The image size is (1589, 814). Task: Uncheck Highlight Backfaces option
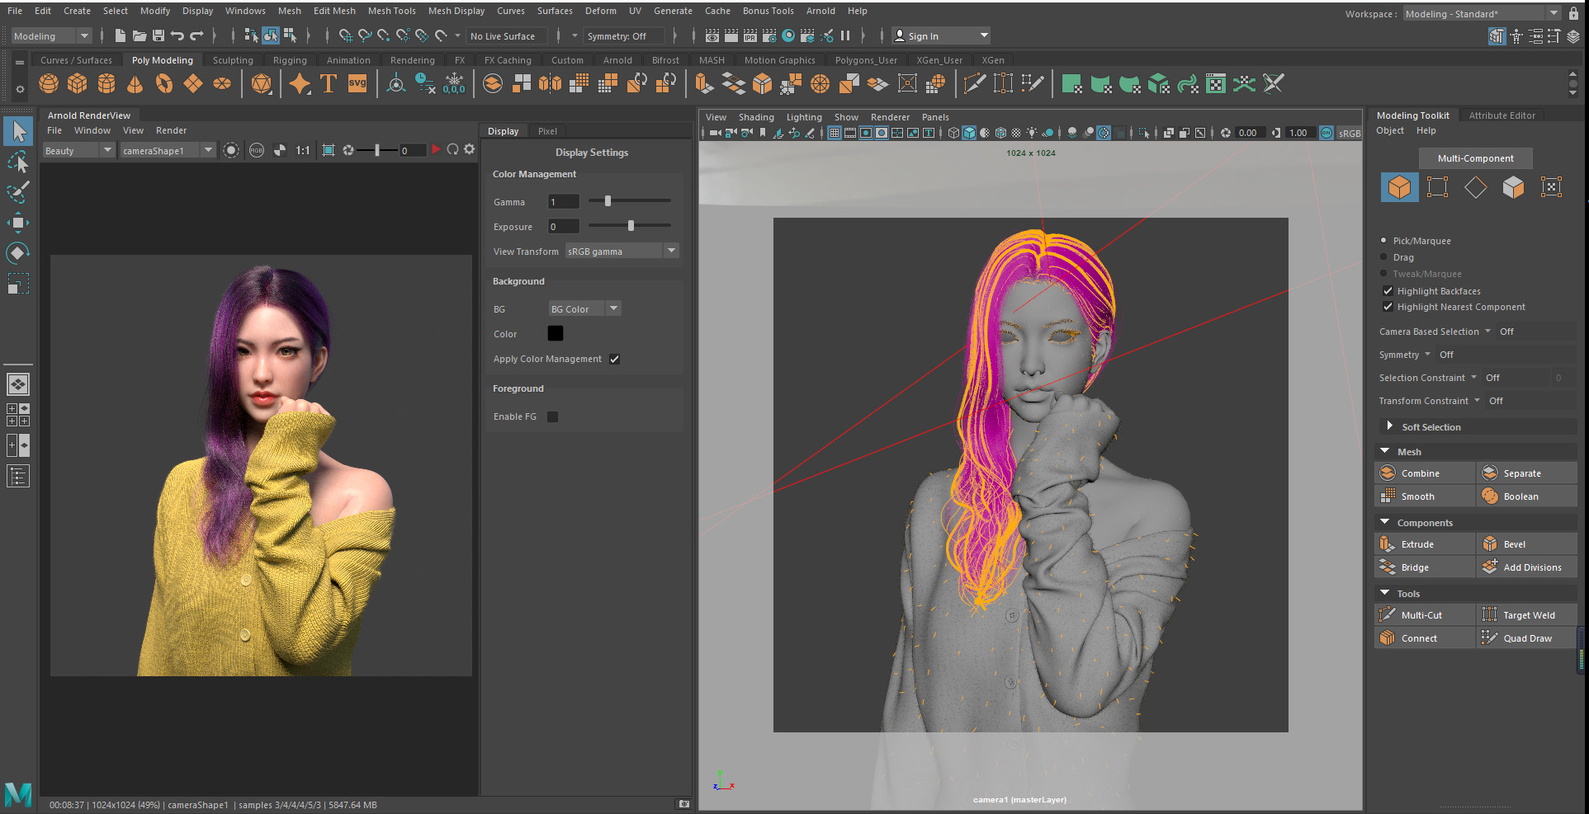click(1388, 291)
